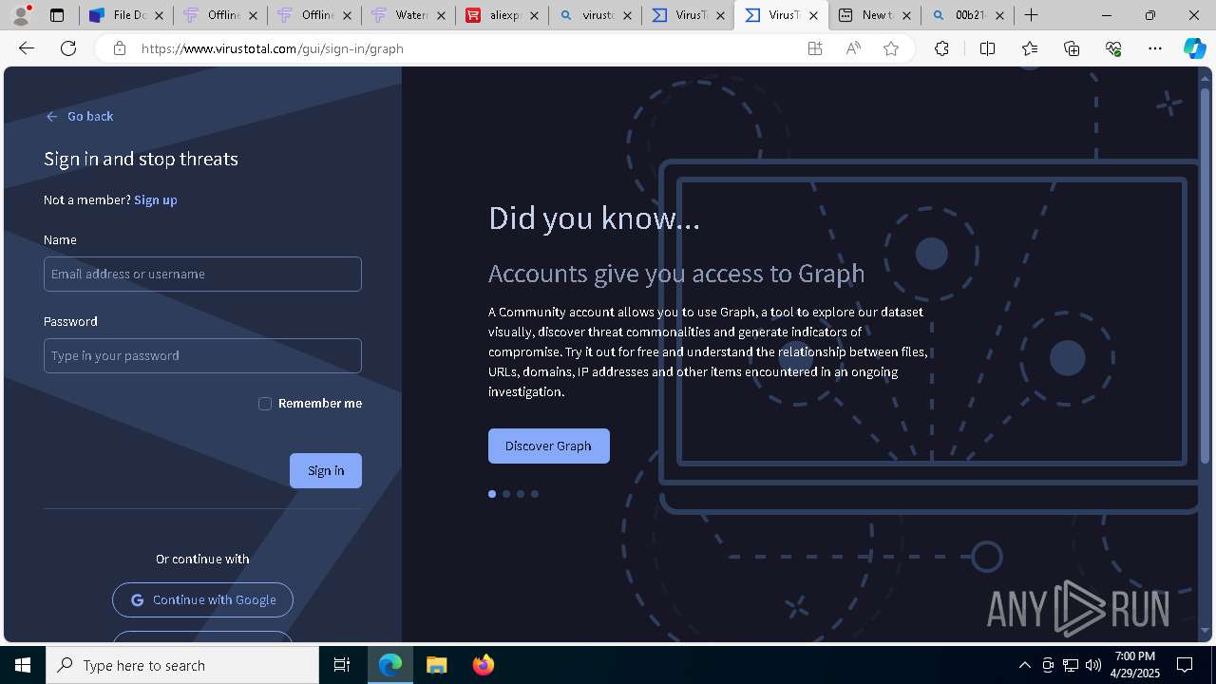This screenshot has height=684, width=1216.
Task: Focus the password input field
Action: coord(202,355)
